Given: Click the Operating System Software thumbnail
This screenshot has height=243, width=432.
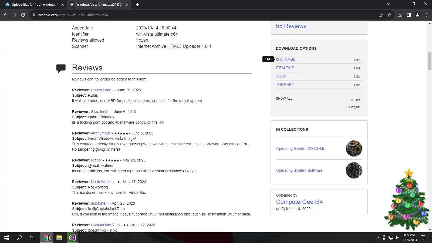Looking at the screenshot, I should (x=354, y=170).
